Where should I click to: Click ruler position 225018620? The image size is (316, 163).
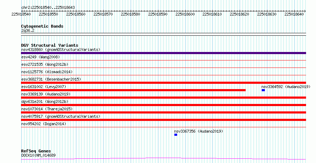[x=240, y=14]
